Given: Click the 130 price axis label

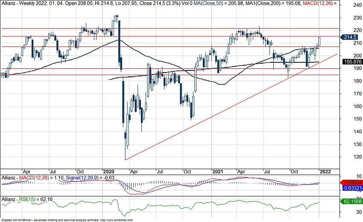Looking at the screenshot, I should coord(357,144).
